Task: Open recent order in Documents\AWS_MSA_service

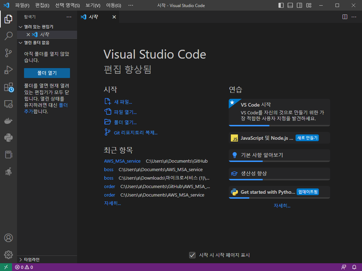Action: (x=110, y=195)
